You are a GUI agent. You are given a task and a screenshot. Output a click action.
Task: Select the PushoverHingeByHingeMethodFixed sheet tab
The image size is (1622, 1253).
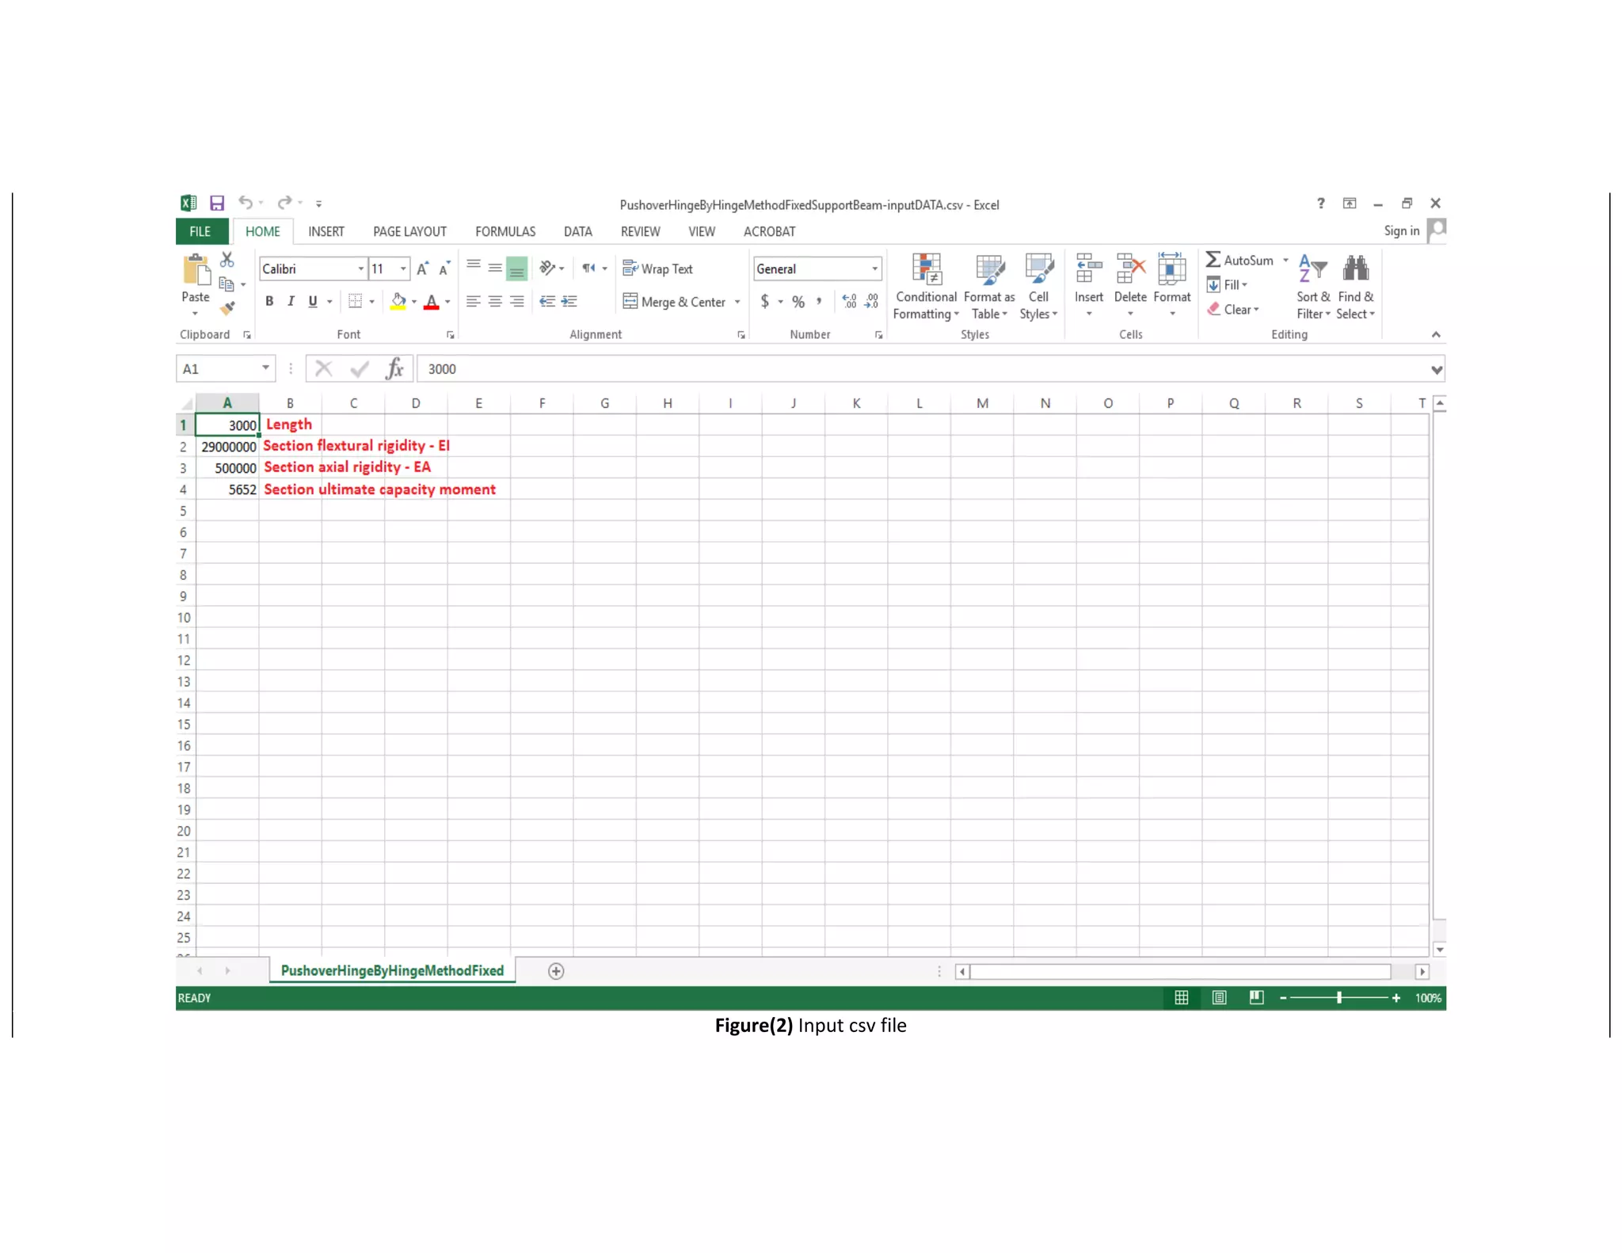392,971
